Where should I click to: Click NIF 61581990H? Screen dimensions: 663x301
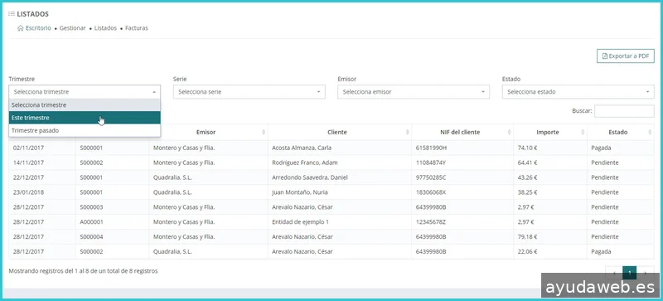pos(431,148)
